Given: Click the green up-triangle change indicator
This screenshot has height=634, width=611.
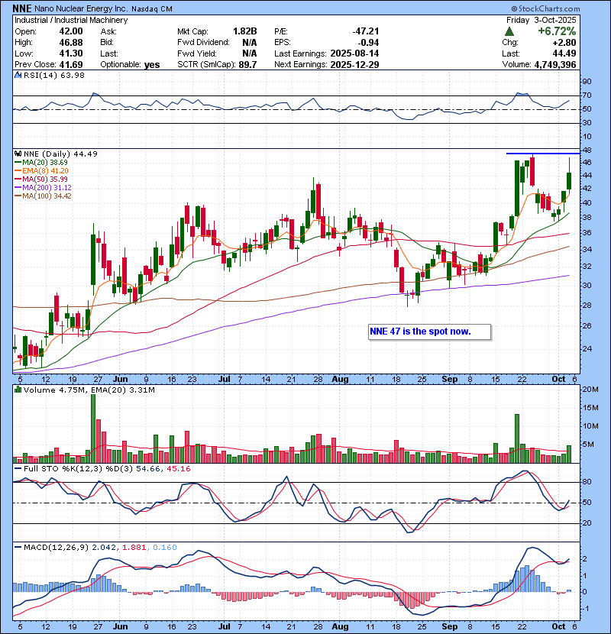Looking at the screenshot, I should pos(509,31).
